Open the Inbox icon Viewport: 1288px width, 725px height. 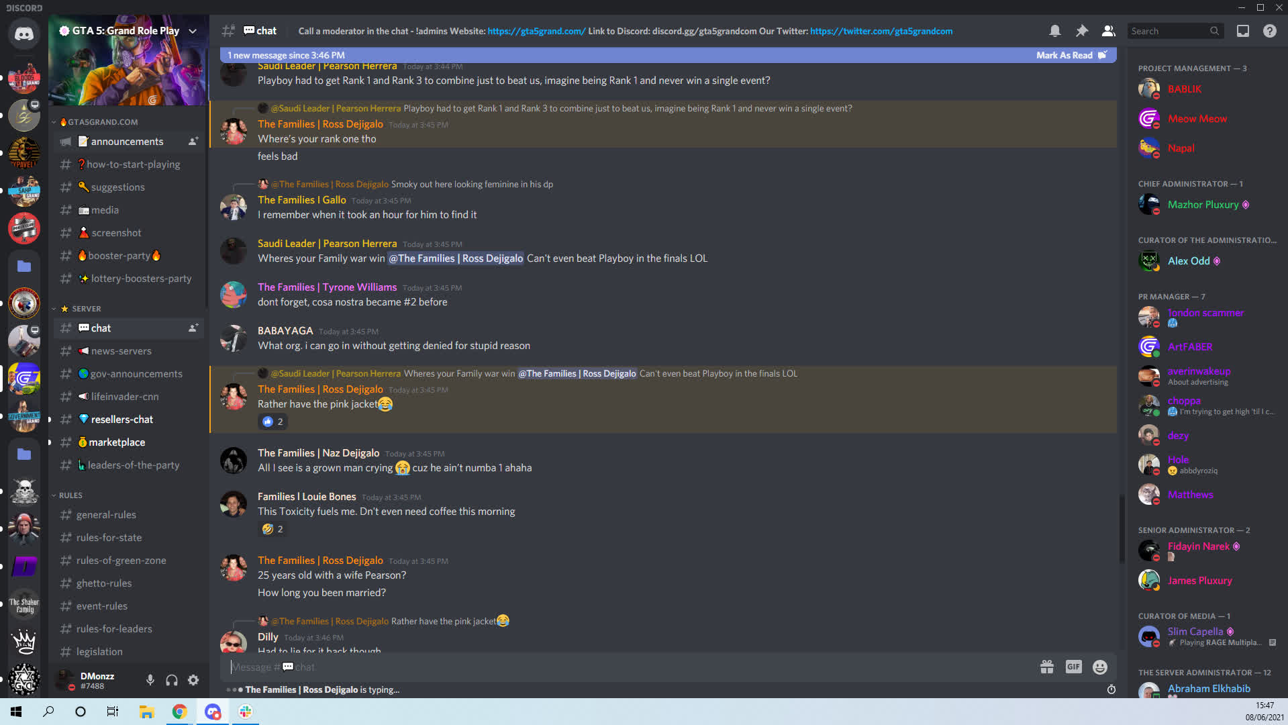click(x=1243, y=31)
